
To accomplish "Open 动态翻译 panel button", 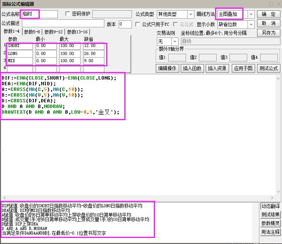I will (x=270, y=206).
